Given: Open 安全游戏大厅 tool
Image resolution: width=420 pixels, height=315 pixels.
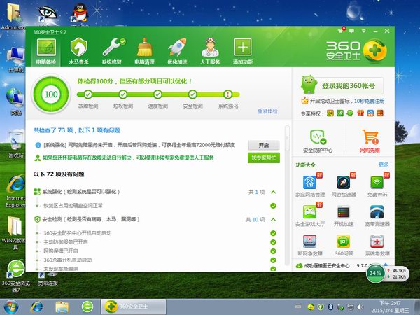Looking at the screenshot, I should pyautogui.click(x=310, y=216).
